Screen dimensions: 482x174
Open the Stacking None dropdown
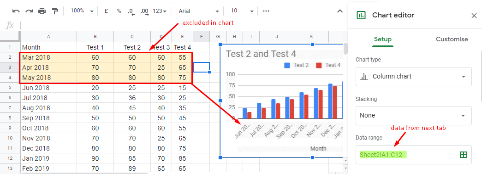coord(413,116)
